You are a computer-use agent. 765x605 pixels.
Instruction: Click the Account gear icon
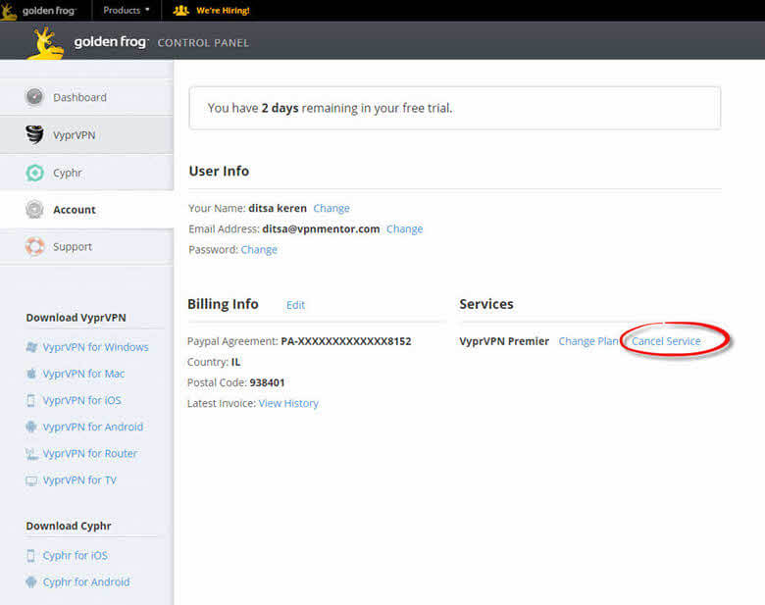pyautogui.click(x=34, y=209)
